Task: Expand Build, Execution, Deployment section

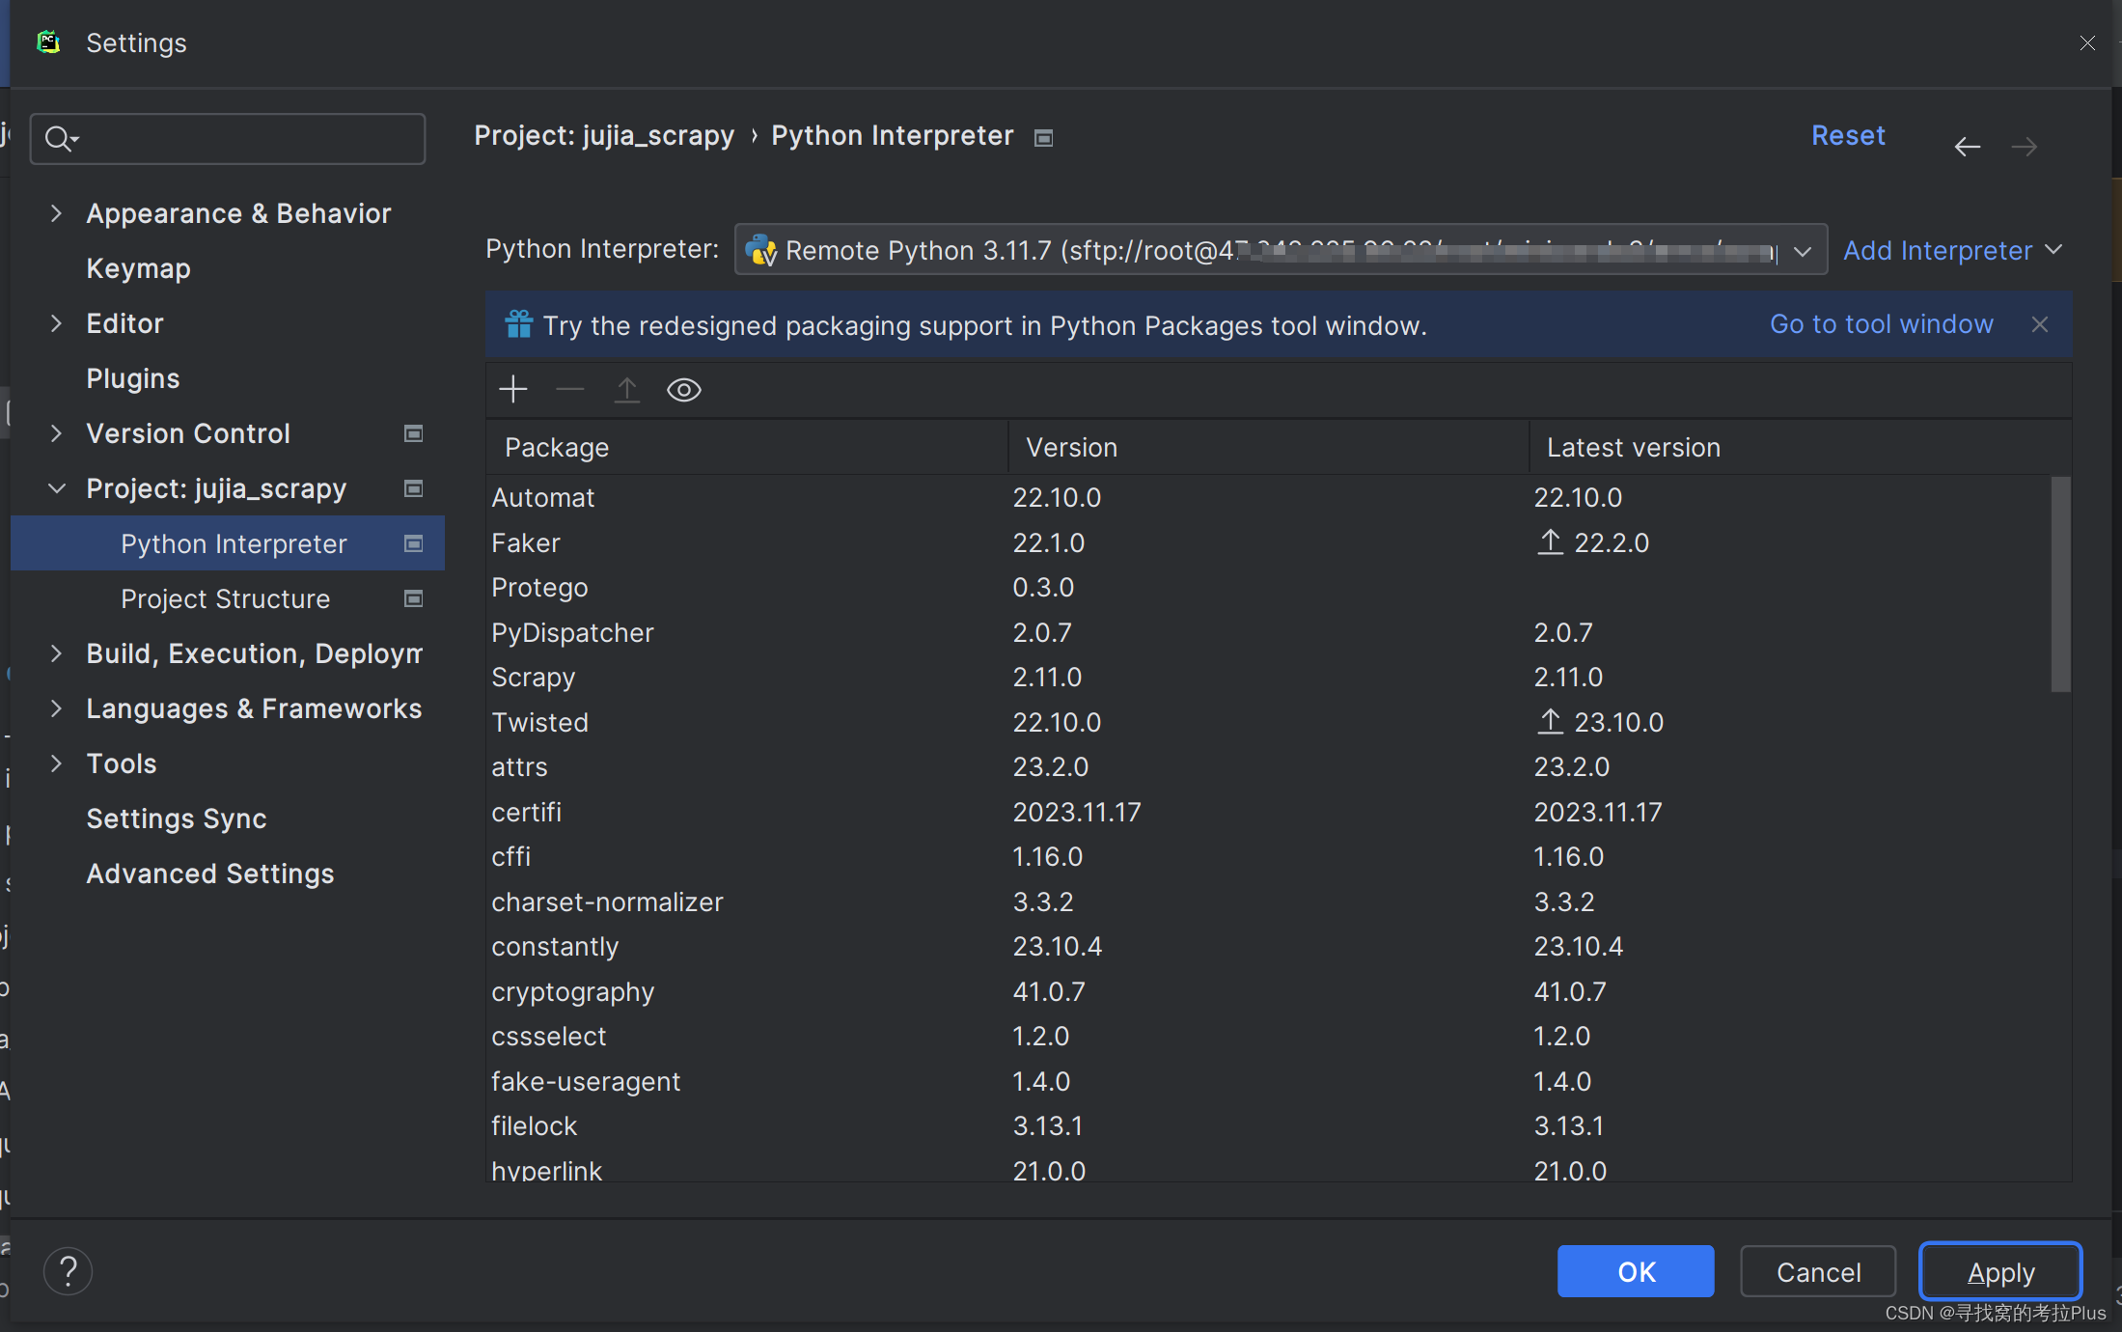Action: click(x=56, y=653)
